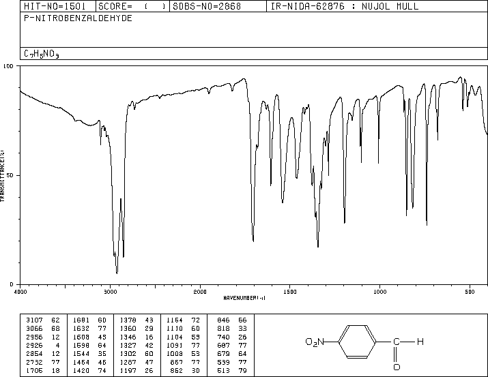The height and width of the screenshot is (377, 488).
Task: Click the 500 tick label on x-axis
Action: pyautogui.click(x=470, y=292)
